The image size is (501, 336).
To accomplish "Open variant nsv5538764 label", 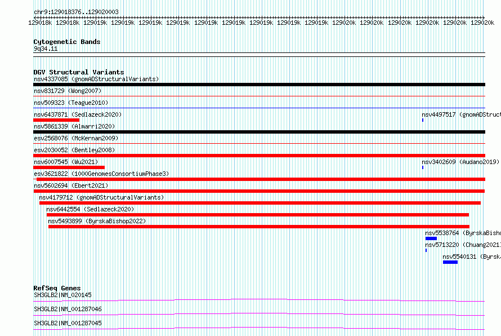I will 463,233.
